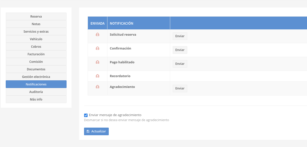Click envelope icon beside Confirmación

coord(98,48)
